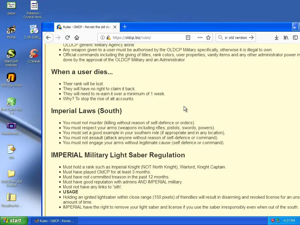Click the line 'Their rank will be lost.'
The height and width of the screenshot is (225, 300).
point(83,84)
